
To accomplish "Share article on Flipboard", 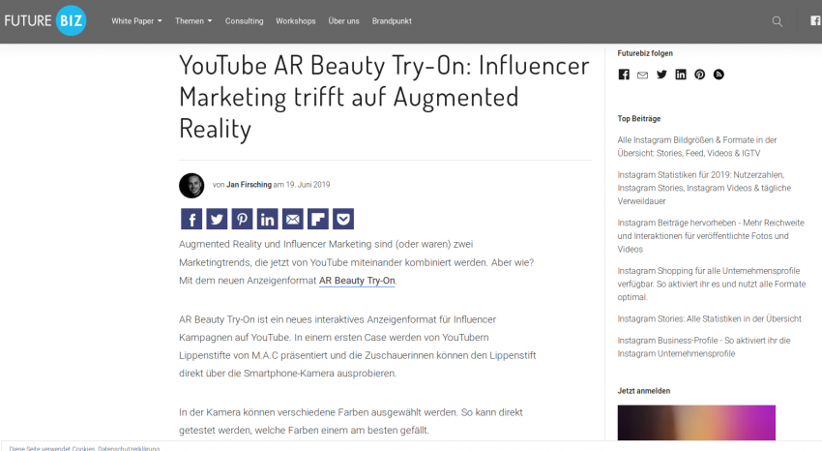I will click(x=318, y=219).
